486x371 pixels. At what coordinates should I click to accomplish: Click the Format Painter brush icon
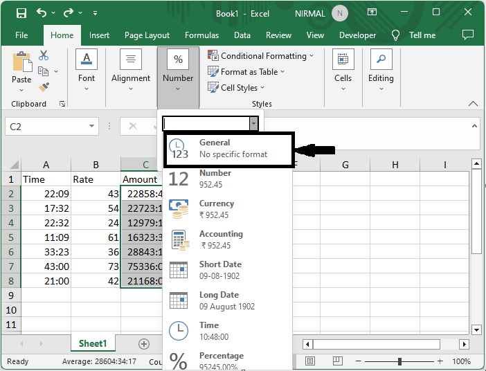[44, 87]
